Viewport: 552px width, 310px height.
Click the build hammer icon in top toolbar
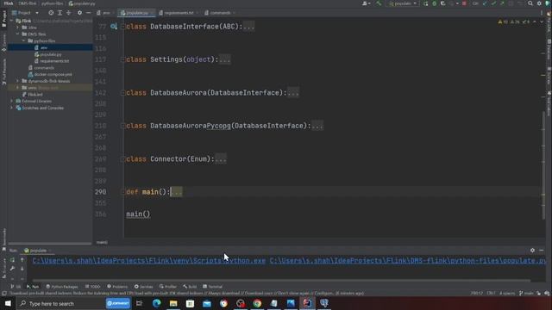[379, 3]
